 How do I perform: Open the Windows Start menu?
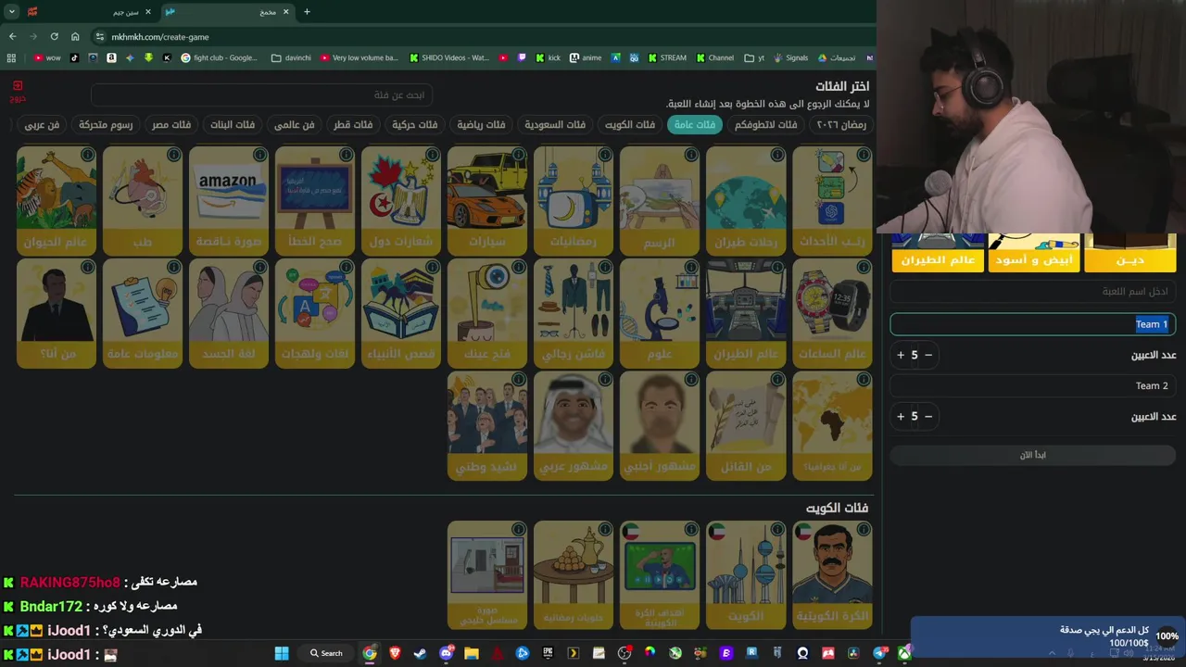(x=282, y=653)
